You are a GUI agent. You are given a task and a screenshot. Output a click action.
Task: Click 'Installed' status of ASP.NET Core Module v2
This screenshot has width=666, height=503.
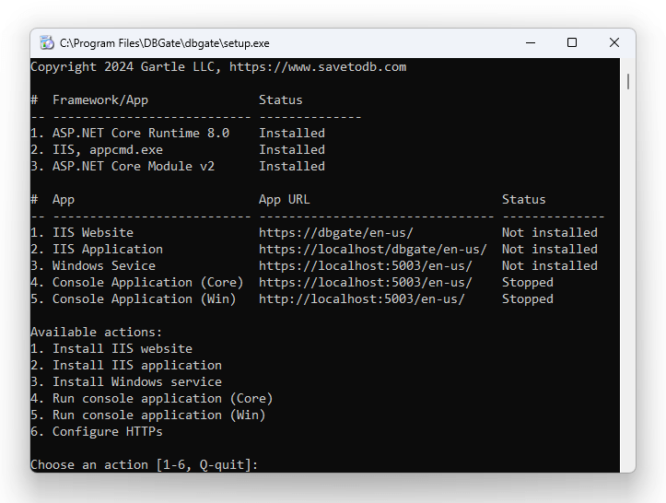pos(292,166)
